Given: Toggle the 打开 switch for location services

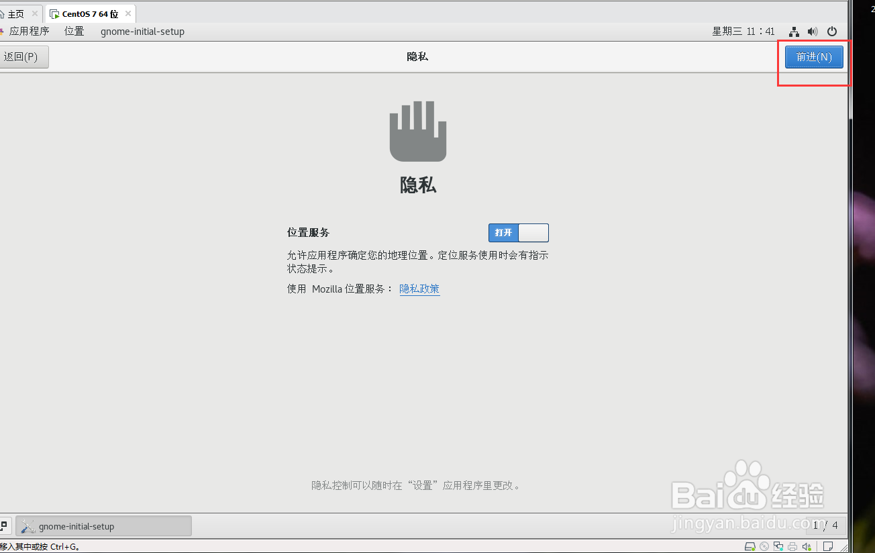Looking at the screenshot, I should pos(518,232).
